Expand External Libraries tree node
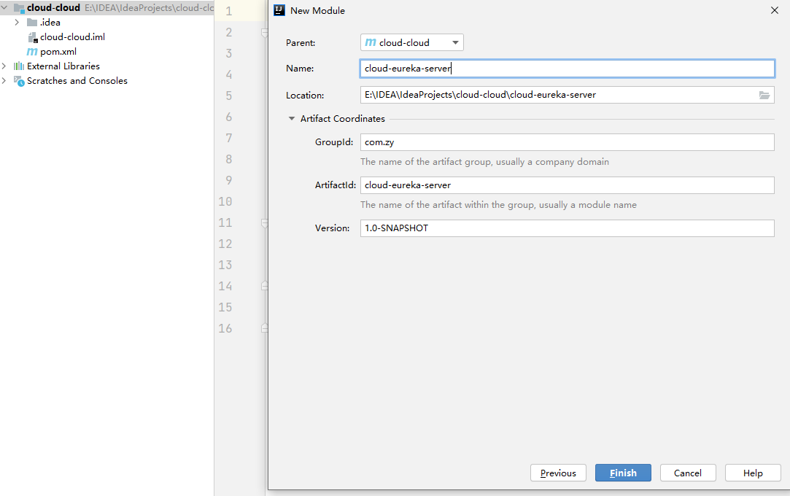The width and height of the screenshot is (790, 496). pyautogui.click(x=4, y=66)
